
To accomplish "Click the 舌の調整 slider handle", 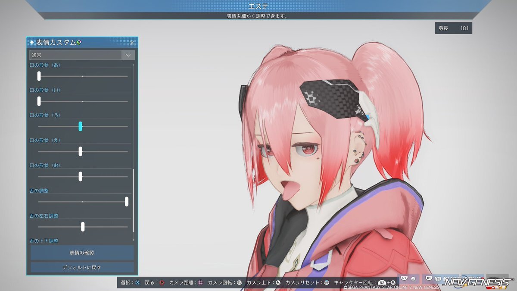I will 127,201.
